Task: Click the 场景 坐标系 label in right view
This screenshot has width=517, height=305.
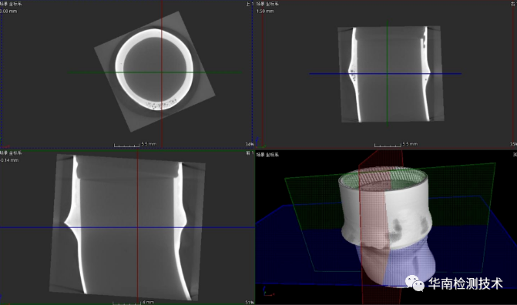Action: [x=267, y=5]
